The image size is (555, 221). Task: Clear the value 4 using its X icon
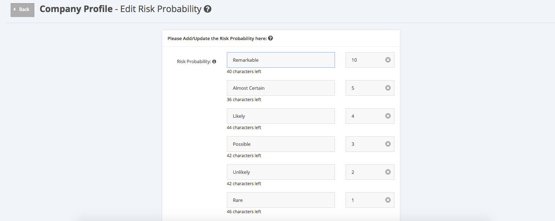coord(388,116)
